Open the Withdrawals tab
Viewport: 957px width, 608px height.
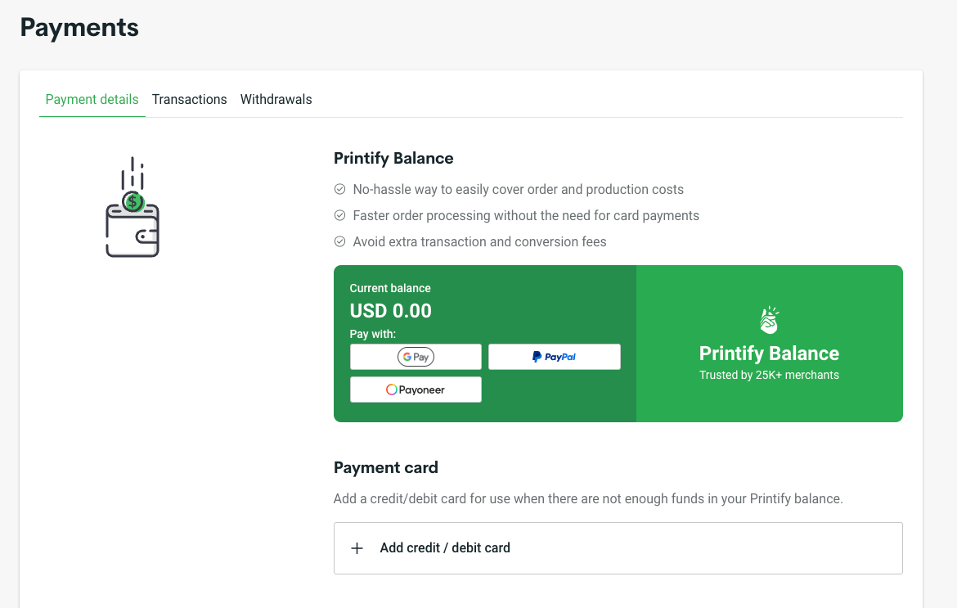[276, 99]
